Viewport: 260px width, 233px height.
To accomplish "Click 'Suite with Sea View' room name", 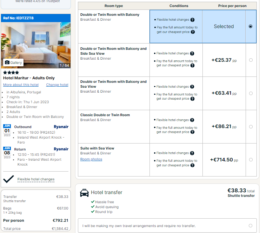I will [97, 148].
